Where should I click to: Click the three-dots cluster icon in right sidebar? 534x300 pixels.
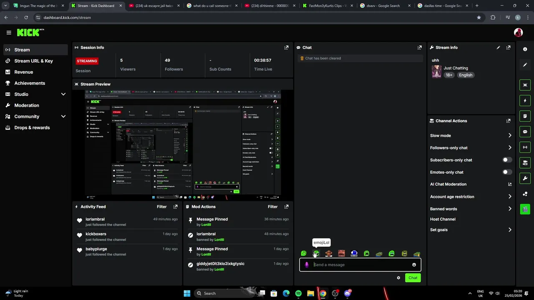525,194
